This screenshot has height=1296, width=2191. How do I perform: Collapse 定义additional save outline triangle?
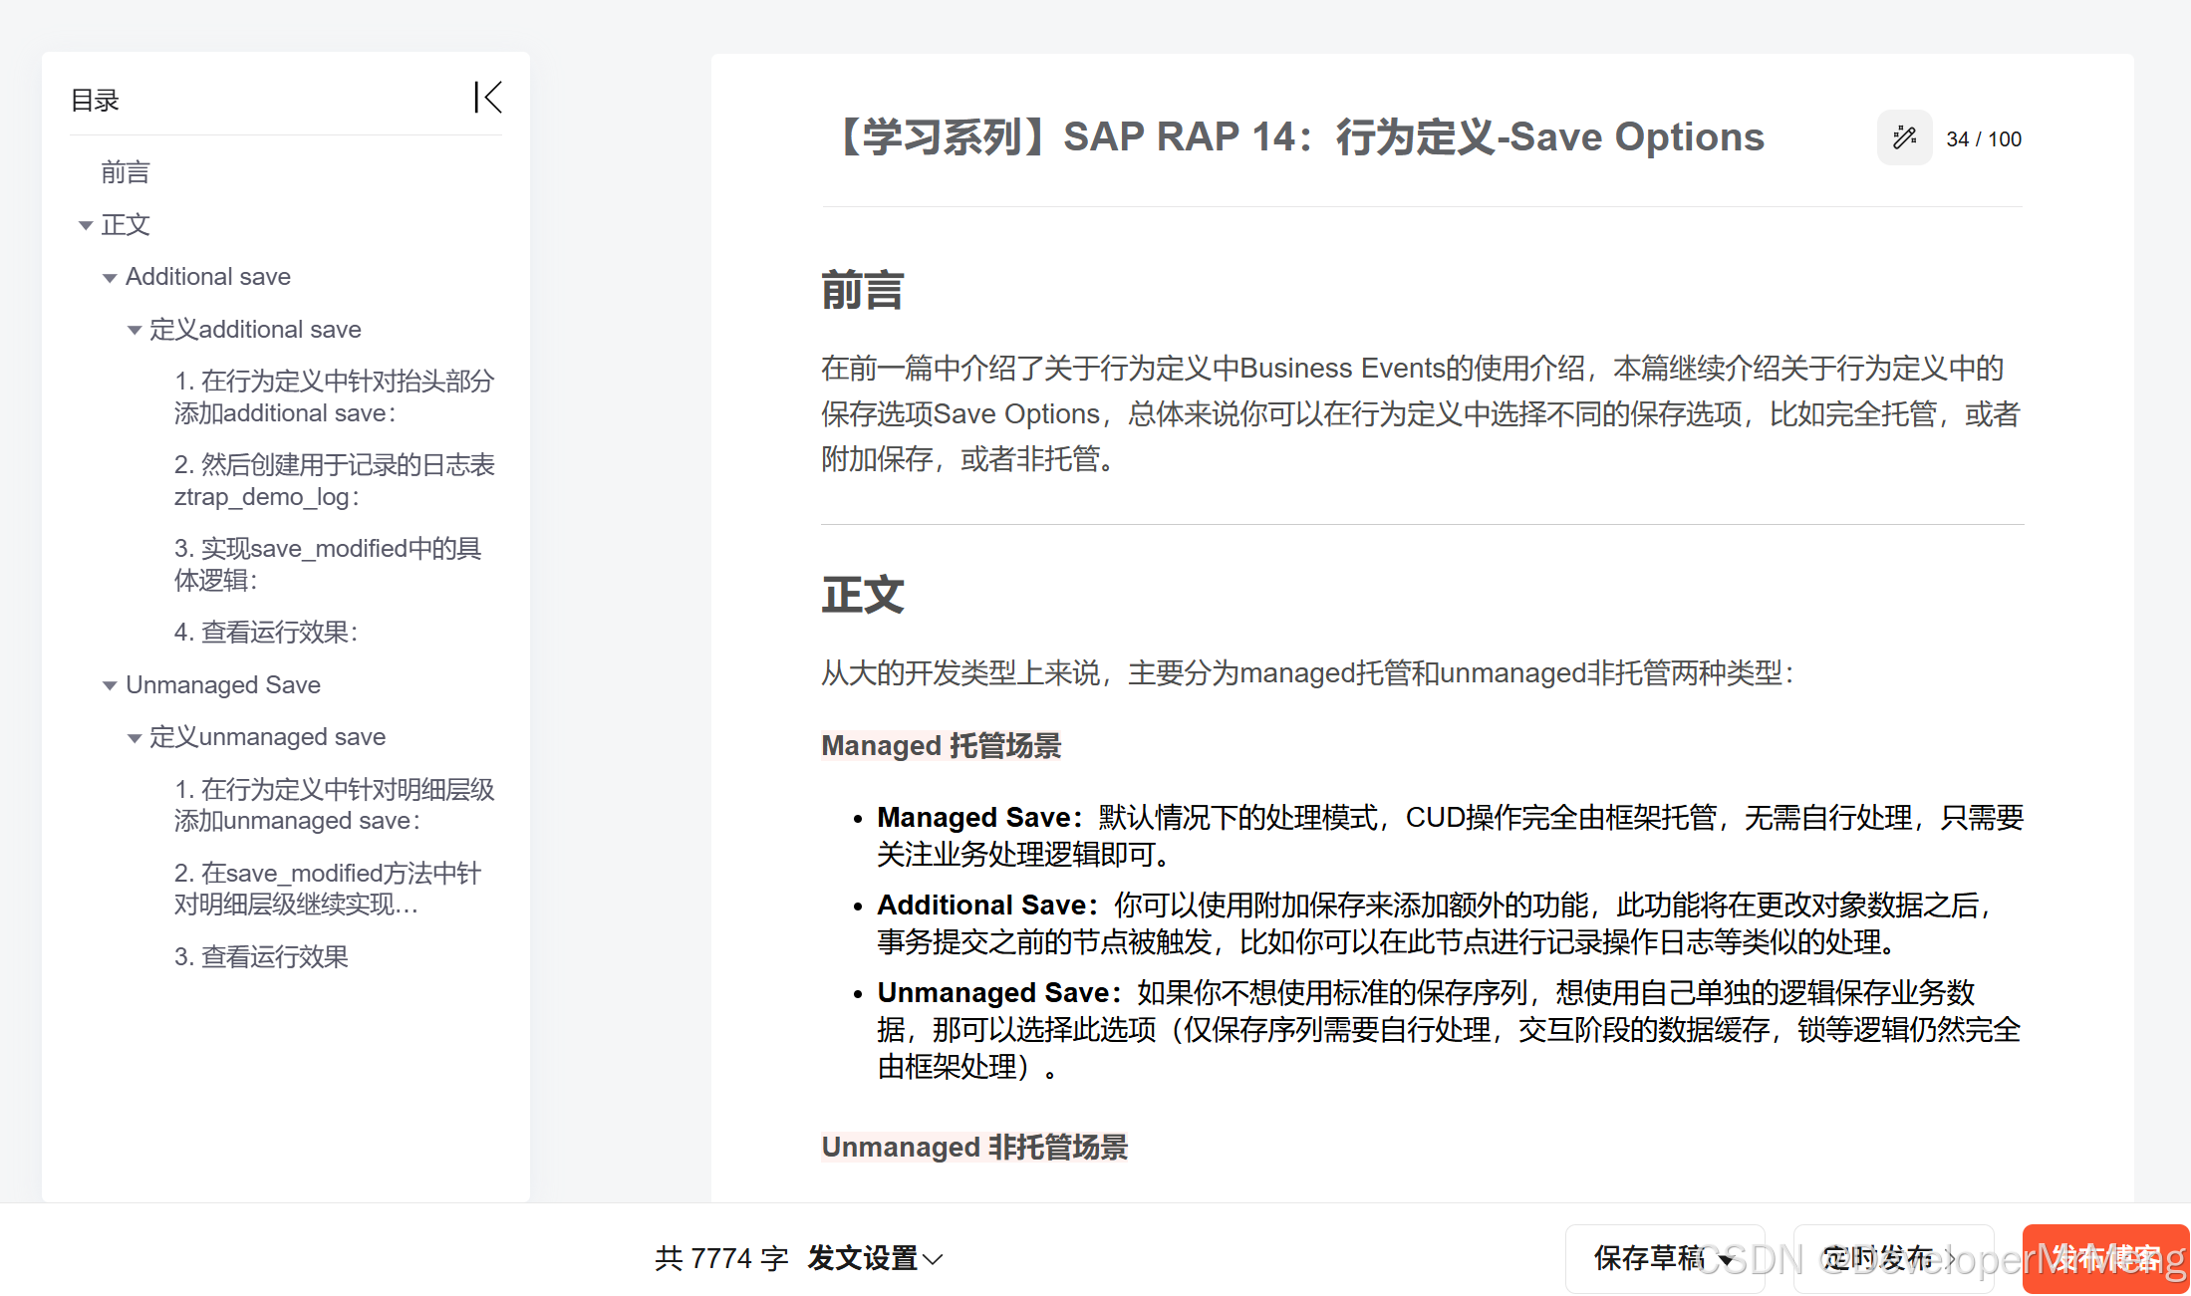coord(134,331)
